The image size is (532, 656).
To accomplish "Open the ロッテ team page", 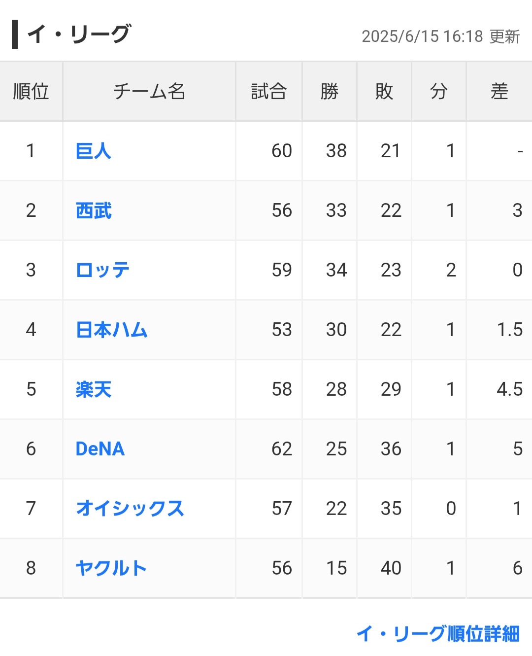I will coord(102,270).
